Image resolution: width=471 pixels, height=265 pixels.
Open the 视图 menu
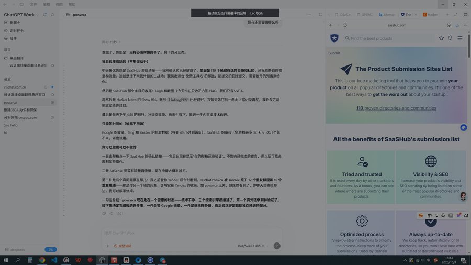59,5
